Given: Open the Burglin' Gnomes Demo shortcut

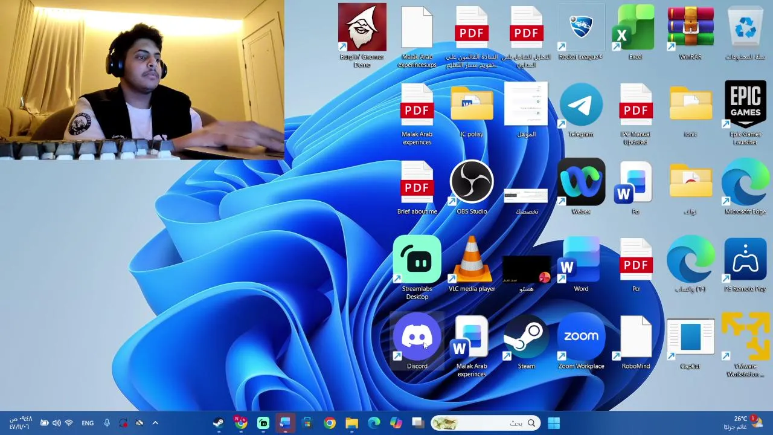Looking at the screenshot, I should point(362,36).
